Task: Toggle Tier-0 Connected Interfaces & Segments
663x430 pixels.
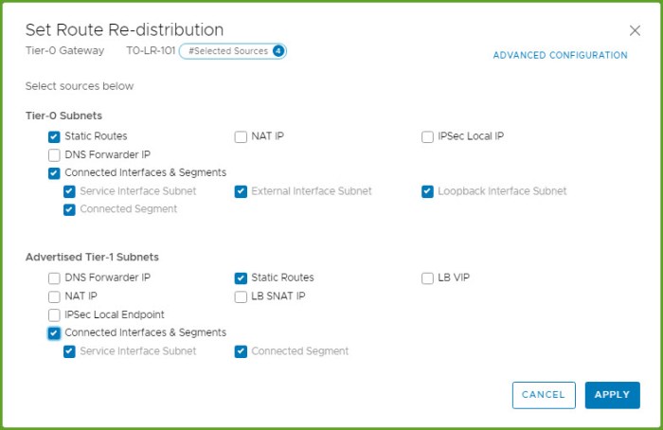Action: pos(54,173)
